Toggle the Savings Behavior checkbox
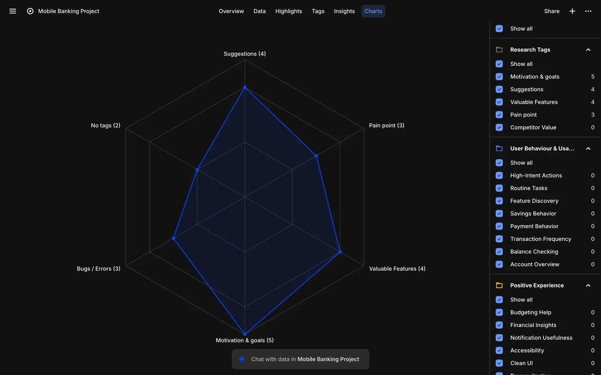Image resolution: width=601 pixels, height=375 pixels. tap(499, 213)
